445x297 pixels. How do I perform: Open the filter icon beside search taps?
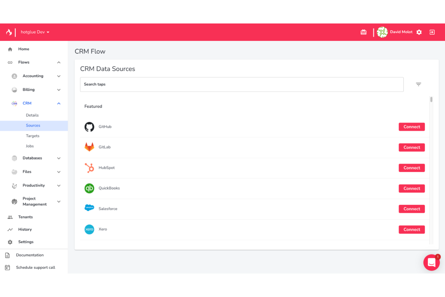[x=418, y=84]
